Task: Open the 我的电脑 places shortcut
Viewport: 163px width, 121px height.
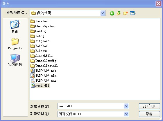Action: (15, 60)
